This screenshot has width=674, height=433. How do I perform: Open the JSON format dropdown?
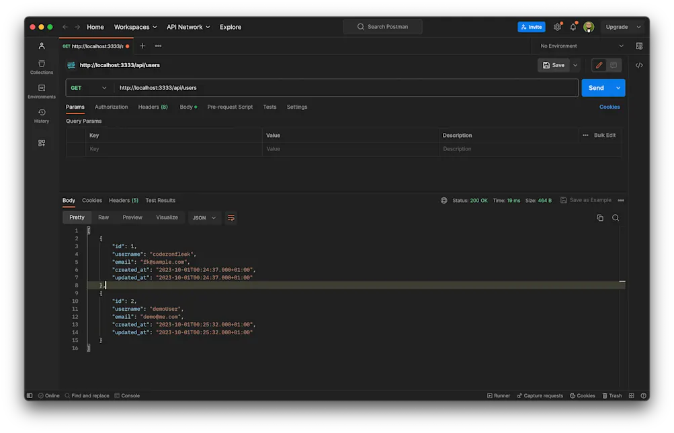point(204,218)
